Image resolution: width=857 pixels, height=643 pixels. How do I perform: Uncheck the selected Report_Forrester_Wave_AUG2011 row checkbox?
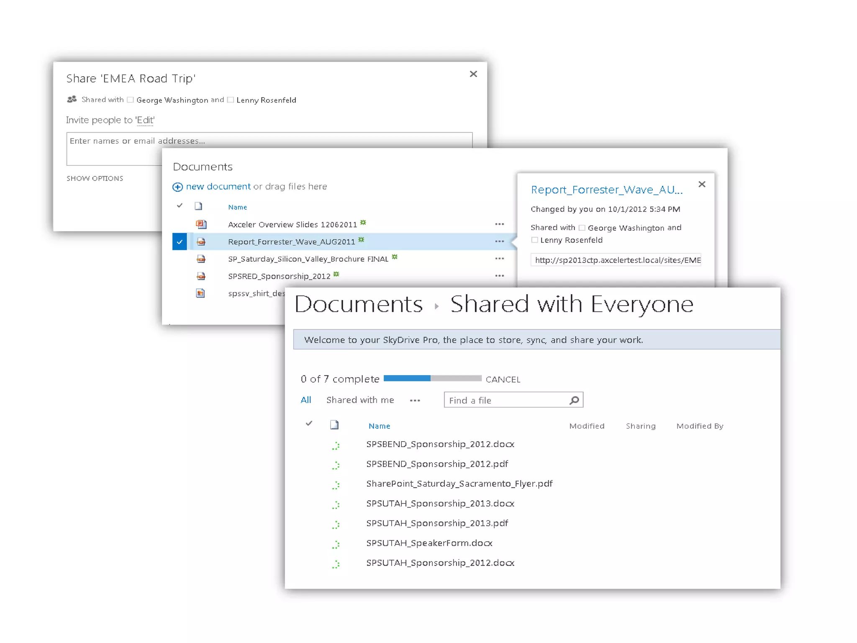pyautogui.click(x=180, y=242)
